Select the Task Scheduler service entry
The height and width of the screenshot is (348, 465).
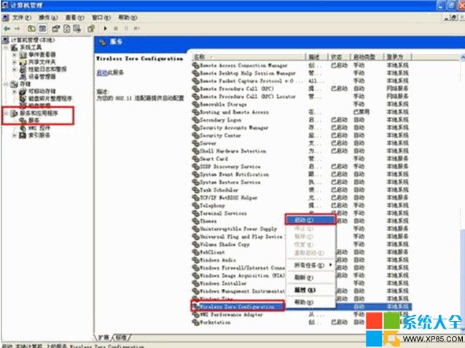222,190
